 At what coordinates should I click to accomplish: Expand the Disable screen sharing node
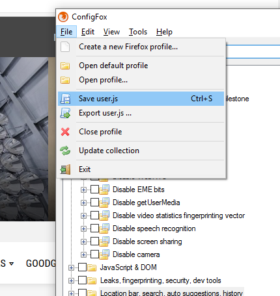point(83,242)
